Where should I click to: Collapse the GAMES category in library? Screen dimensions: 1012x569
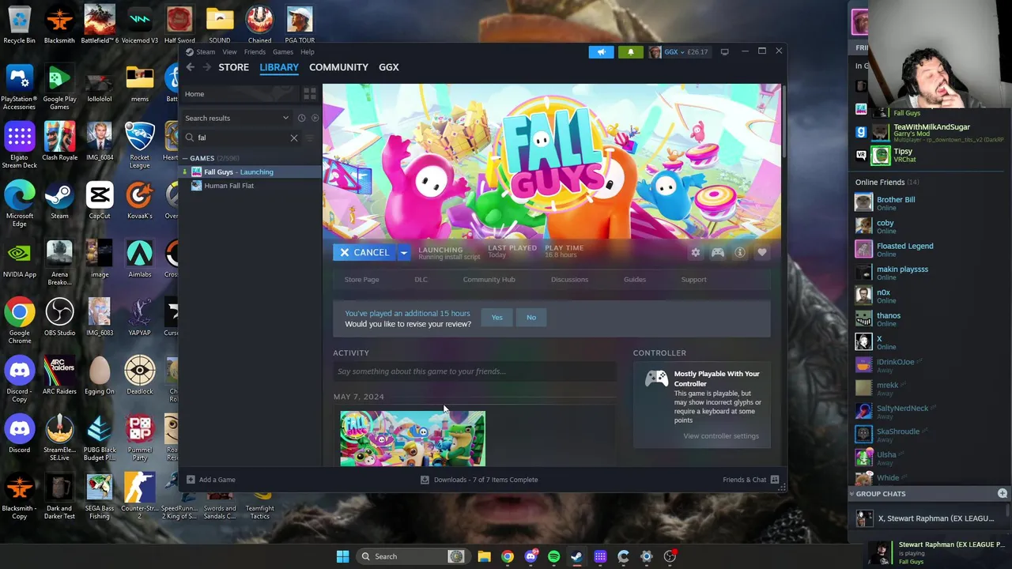click(184, 158)
